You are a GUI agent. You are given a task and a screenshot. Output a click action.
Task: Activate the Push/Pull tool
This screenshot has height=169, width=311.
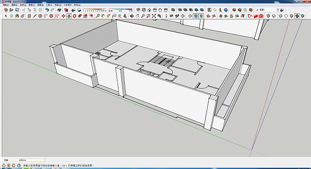pyautogui.click(x=69, y=16)
